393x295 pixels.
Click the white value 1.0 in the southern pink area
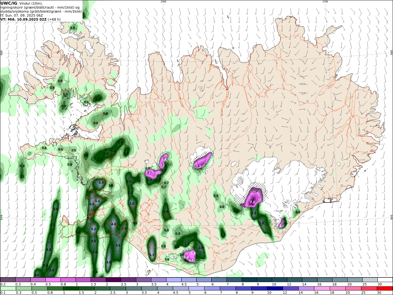(193, 253)
